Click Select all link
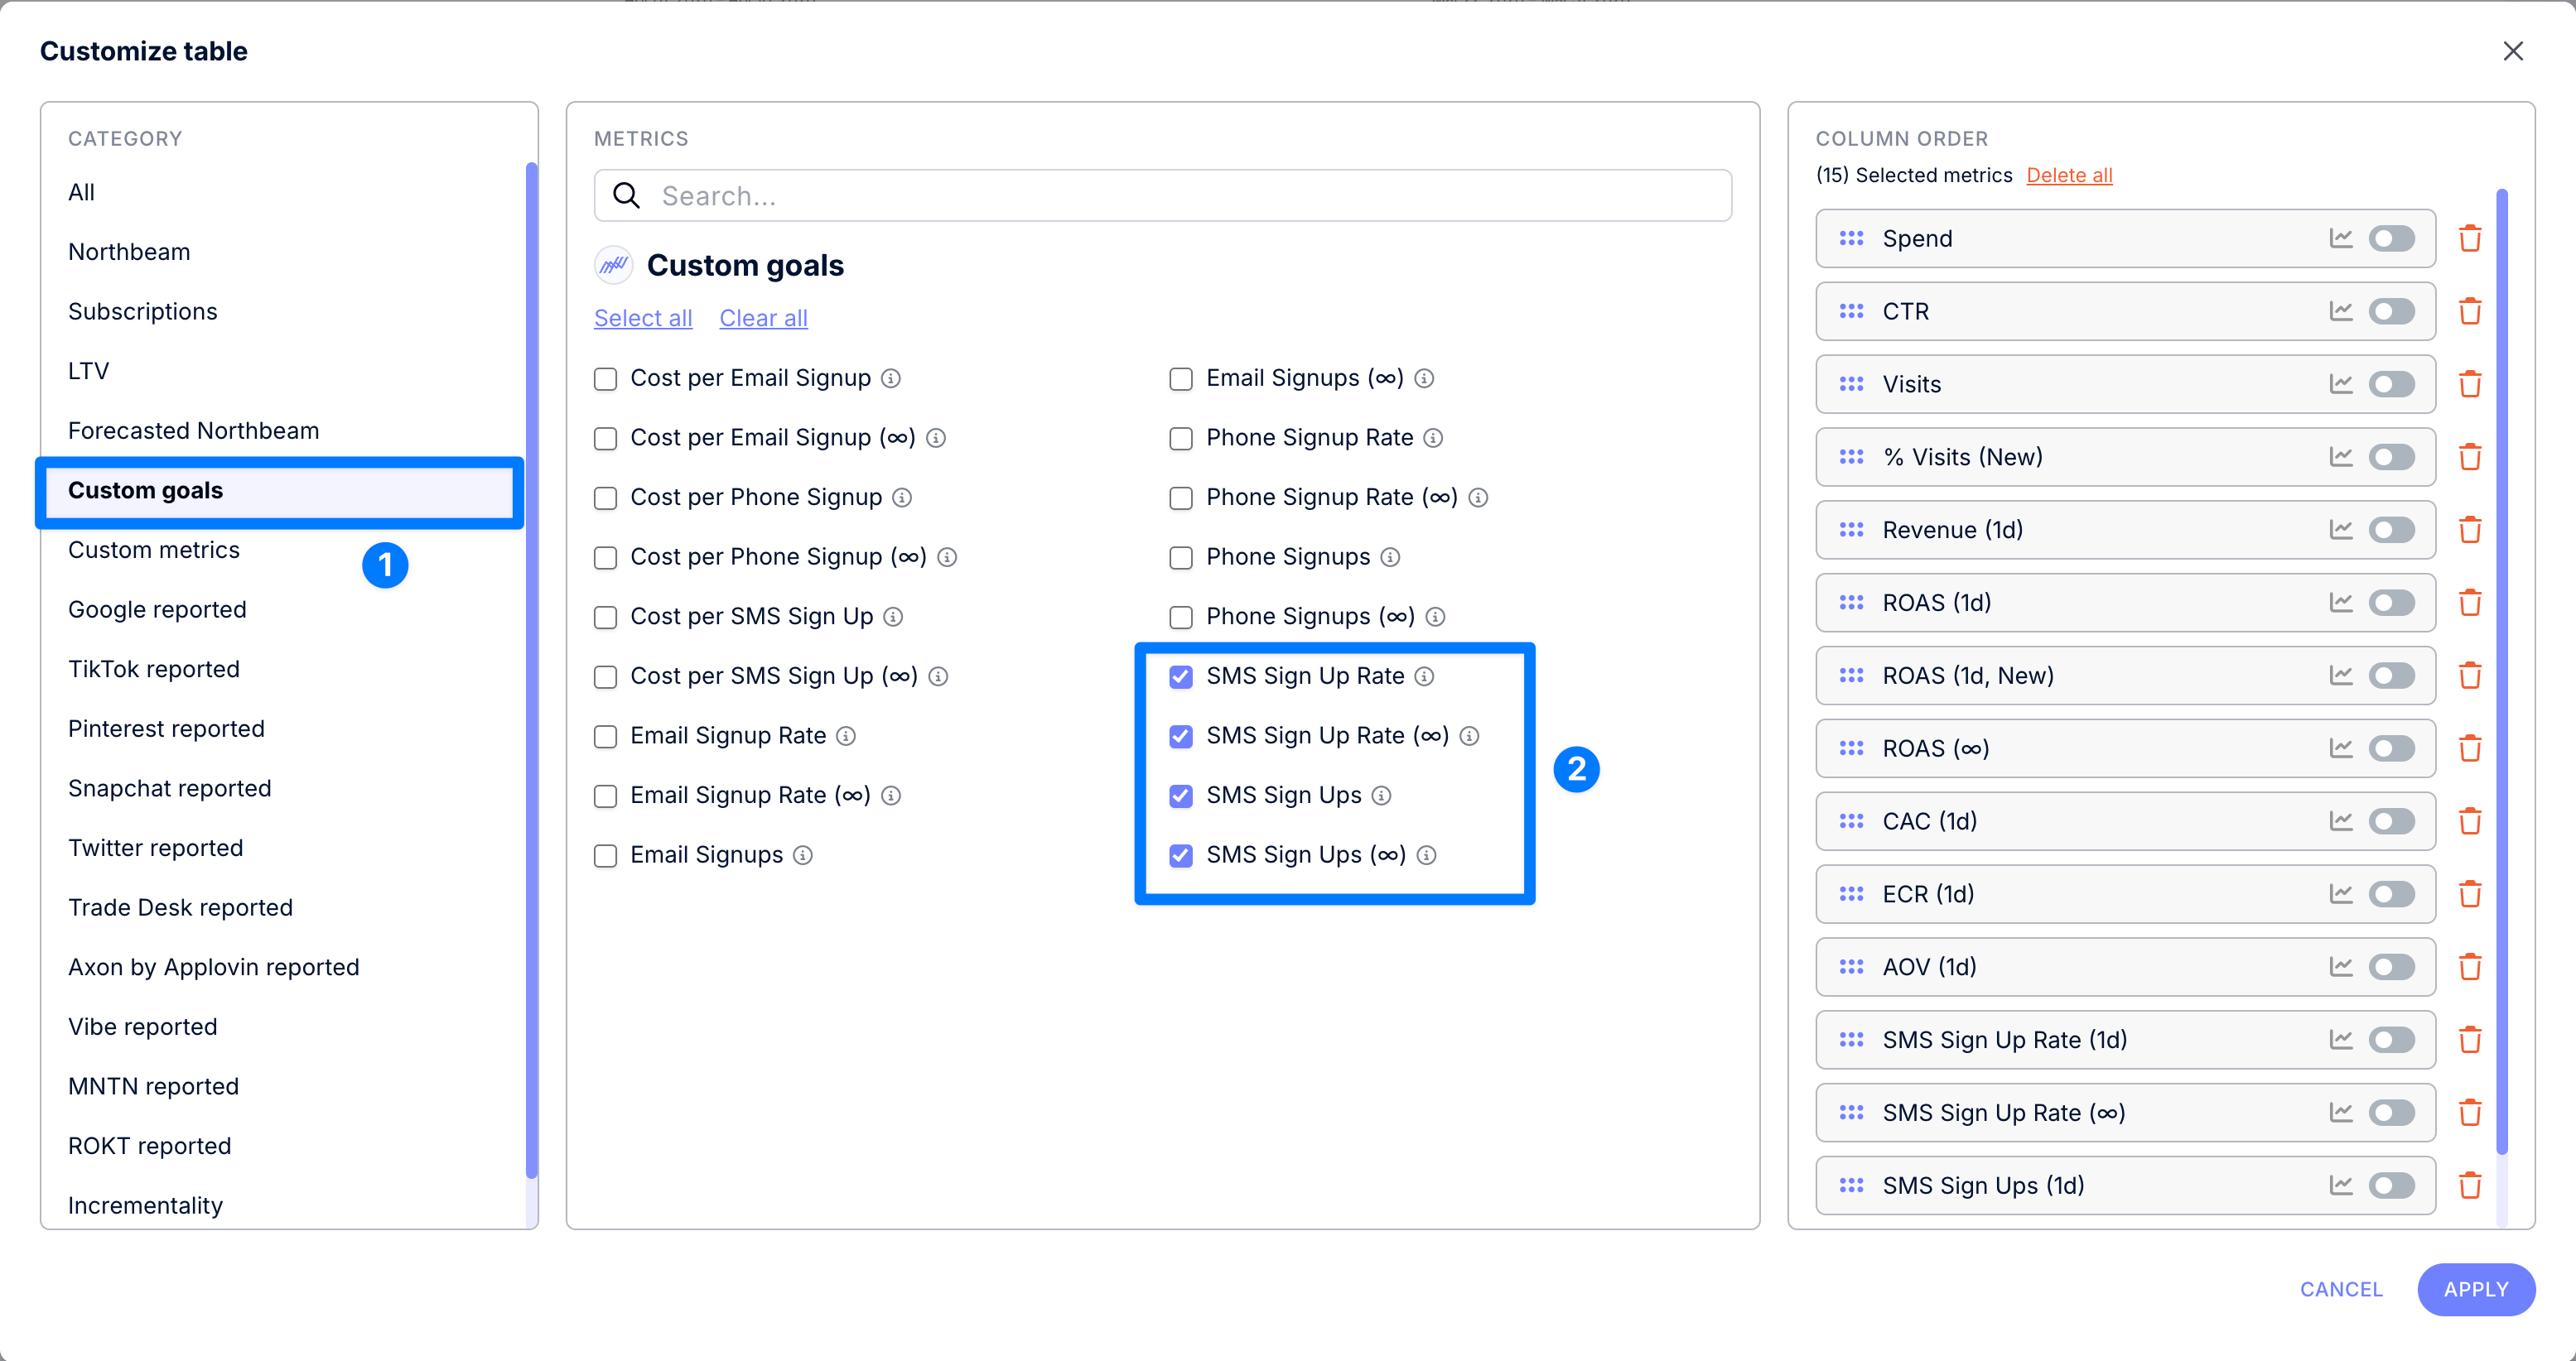Viewport: 2576px width, 1361px height. point(643,318)
